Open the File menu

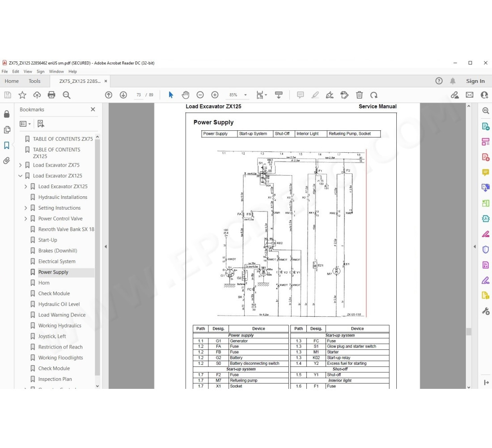click(5, 71)
